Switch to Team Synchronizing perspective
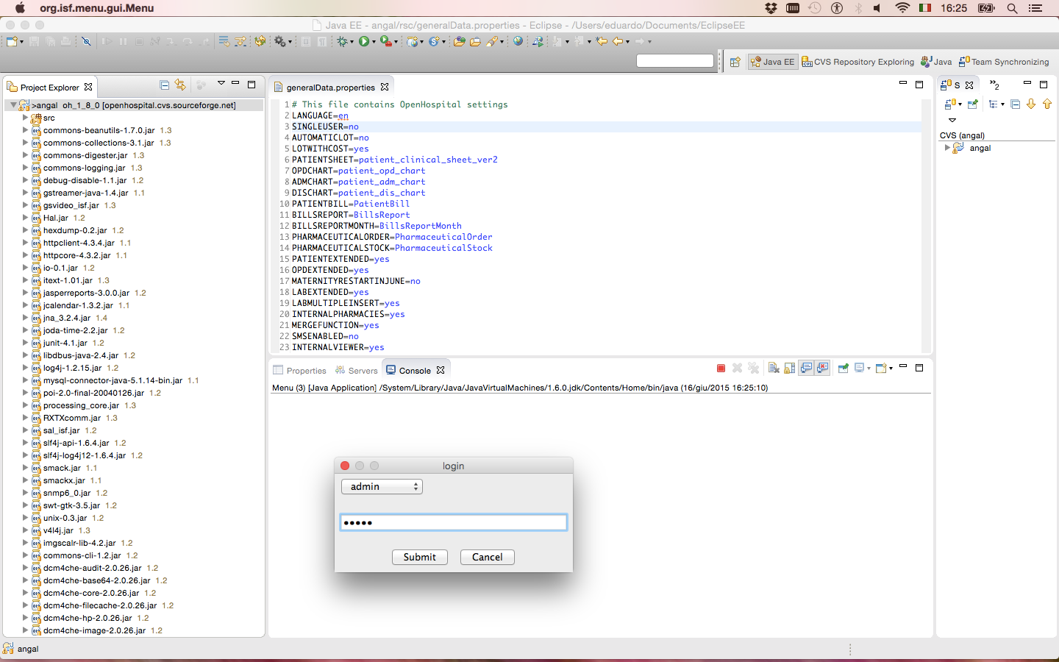This screenshot has width=1059, height=662. coord(1004,62)
